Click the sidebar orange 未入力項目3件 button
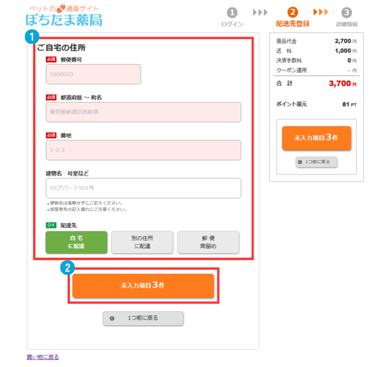The image size is (389, 367). (x=317, y=138)
